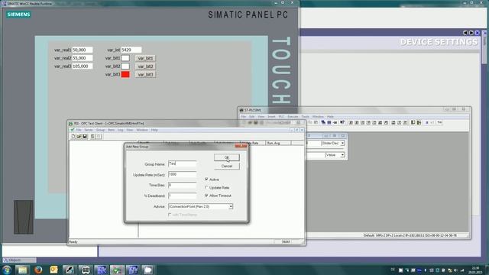This screenshot has width=489, height=275.
Task: Open Execute menu in S7-PLCSIM
Action: 293,117
